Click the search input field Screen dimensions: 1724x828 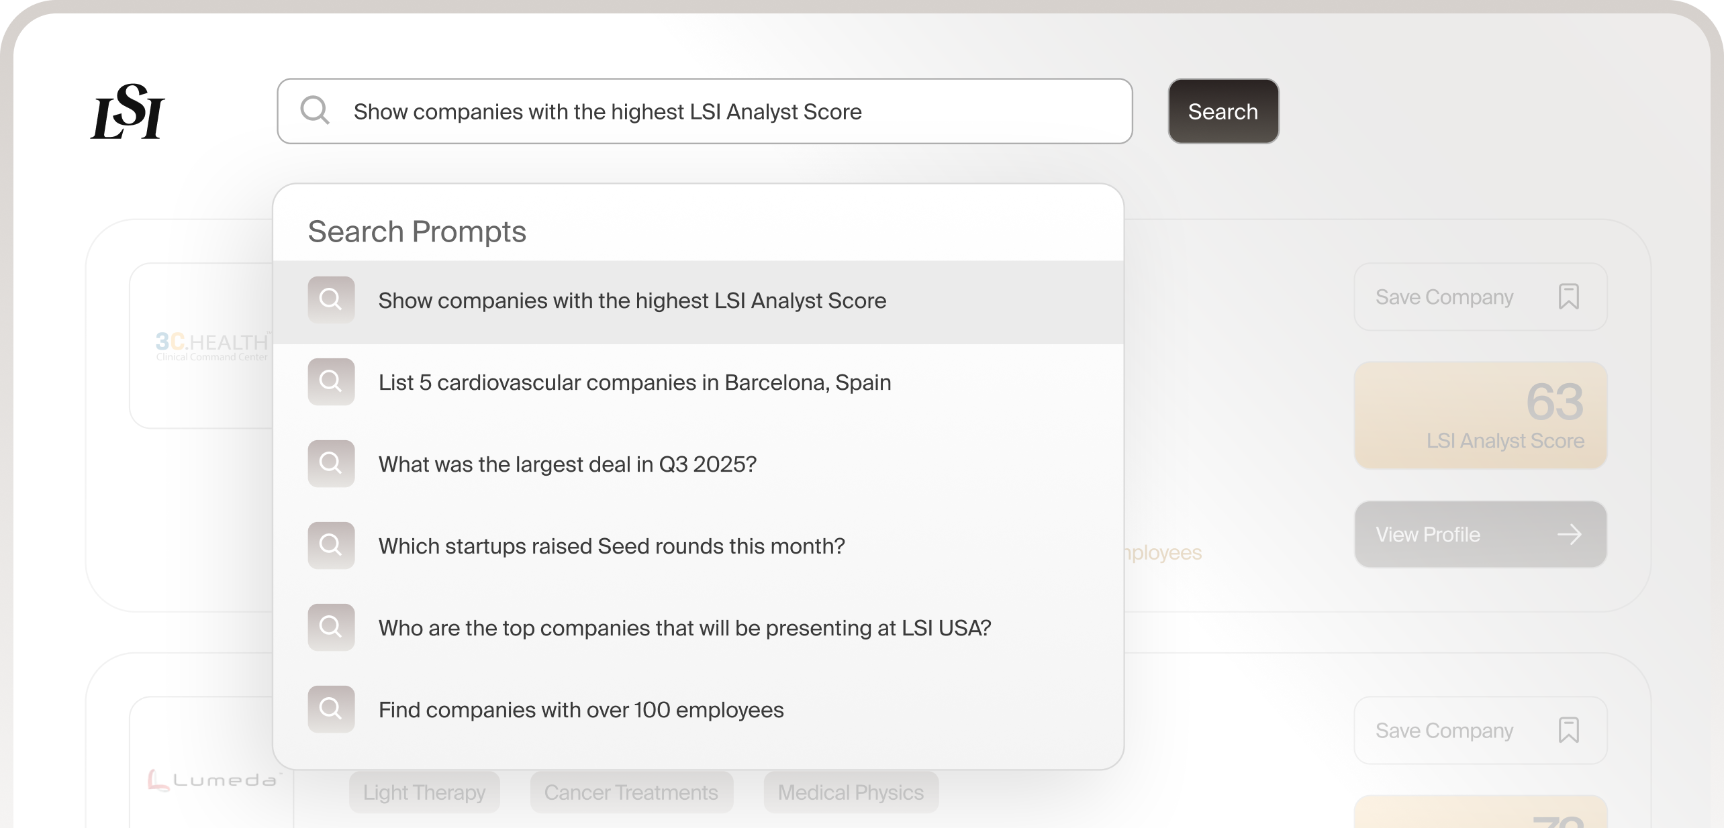705,111
